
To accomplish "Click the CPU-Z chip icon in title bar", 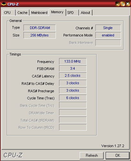I will (x=4, y=4).
